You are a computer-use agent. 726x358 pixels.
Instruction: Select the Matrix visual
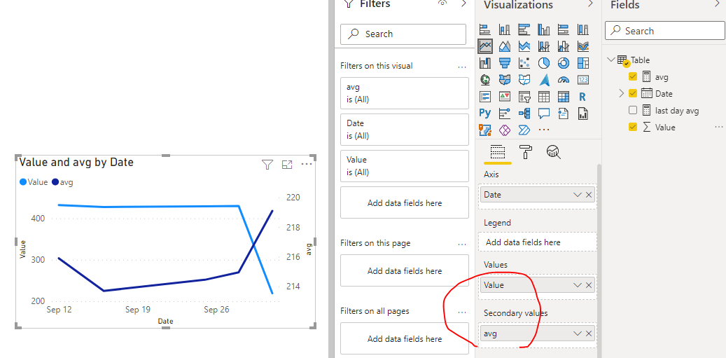(x=564, y=97)
